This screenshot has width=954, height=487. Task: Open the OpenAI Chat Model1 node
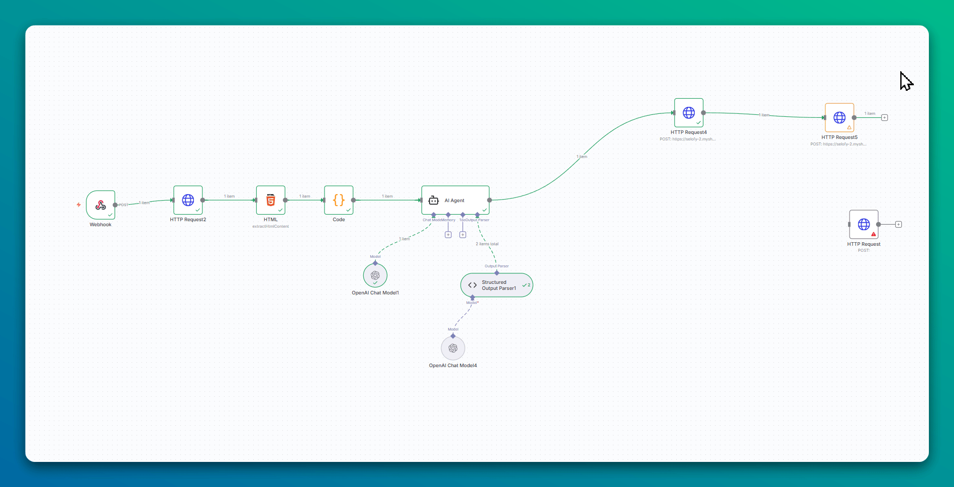coord(375,275)
